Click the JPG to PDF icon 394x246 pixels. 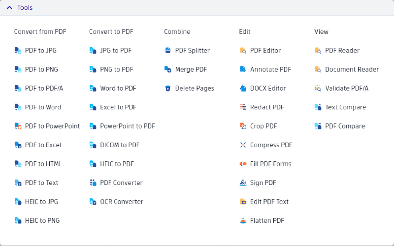click(x=93, y=51)
